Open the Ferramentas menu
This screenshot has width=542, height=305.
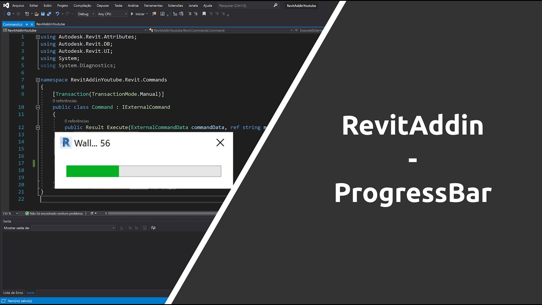click(x=153, y=6)
